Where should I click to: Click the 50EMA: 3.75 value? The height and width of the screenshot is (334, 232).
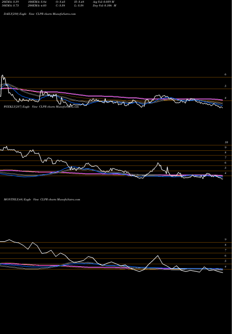(x=10, y=6)
